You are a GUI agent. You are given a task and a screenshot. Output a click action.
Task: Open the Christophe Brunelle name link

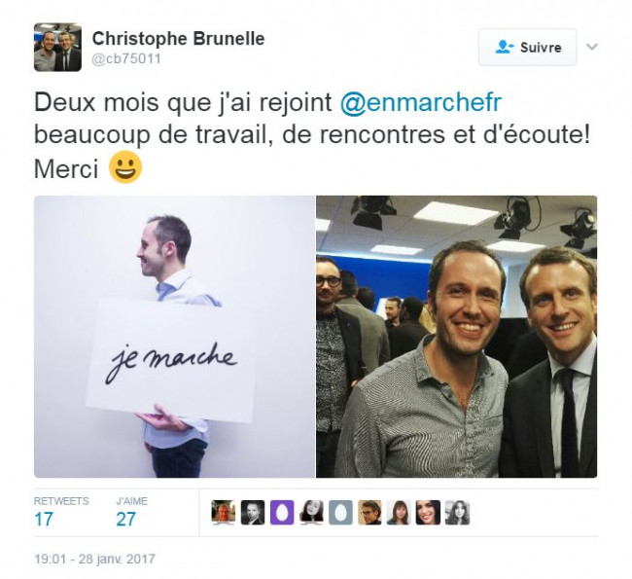coord(178,39)
